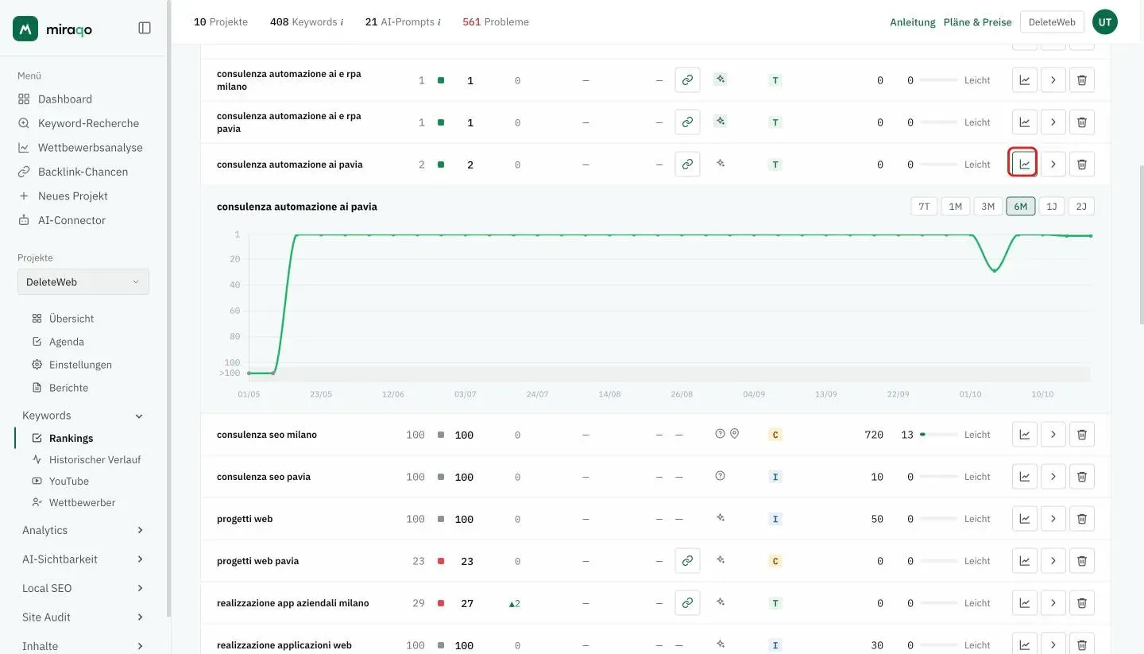
Task: Toggle chart for consulenza automazione ai pavia
Action: tap(1024, 164)
